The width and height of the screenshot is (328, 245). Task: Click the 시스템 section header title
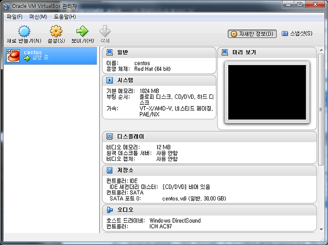pos(125,80)
